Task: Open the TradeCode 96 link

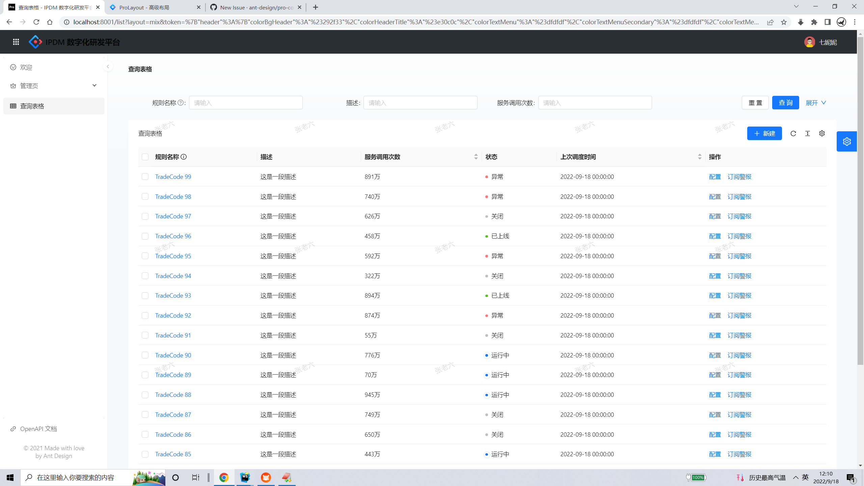Action: [x=173, y=236]
